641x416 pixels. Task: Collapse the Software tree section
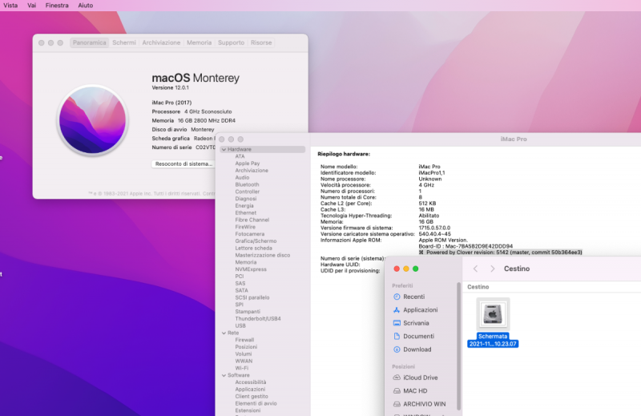[223, 375]
